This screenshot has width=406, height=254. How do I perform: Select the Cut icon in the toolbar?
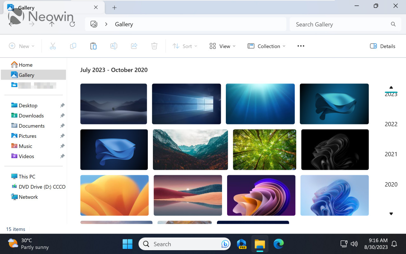tap(53, 46)
